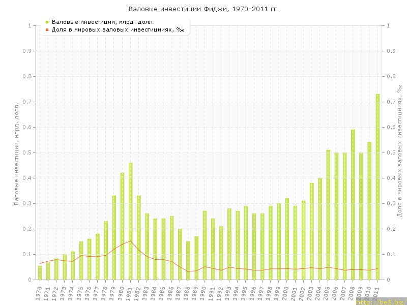
Task: Click the orange legend marker for Доля в мировых
Action: (x=47, y=29)
